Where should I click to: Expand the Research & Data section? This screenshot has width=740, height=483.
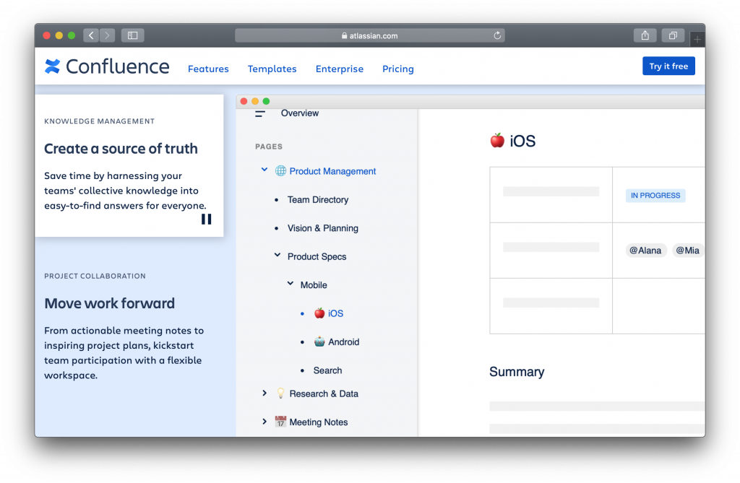[x=264, y=393]
